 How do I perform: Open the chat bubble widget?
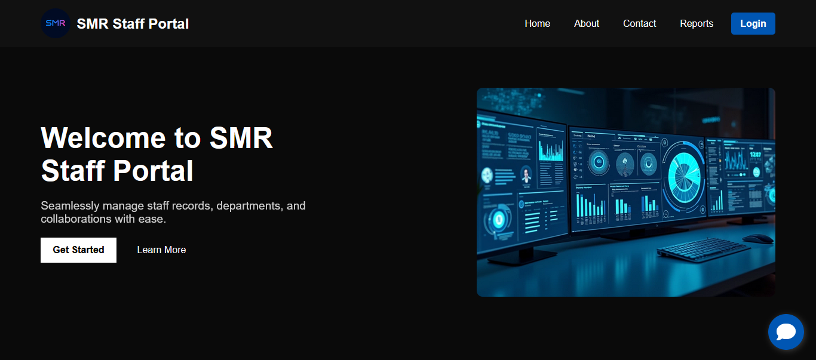pos(786,332)
